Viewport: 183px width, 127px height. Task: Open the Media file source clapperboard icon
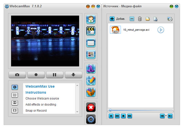click(91, 31)
